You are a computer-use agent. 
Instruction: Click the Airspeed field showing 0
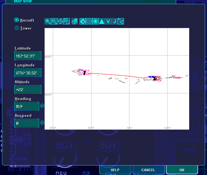[27, 123]
